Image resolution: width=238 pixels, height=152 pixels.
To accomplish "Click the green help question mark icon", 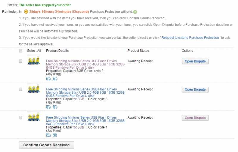I will point(135,12).
